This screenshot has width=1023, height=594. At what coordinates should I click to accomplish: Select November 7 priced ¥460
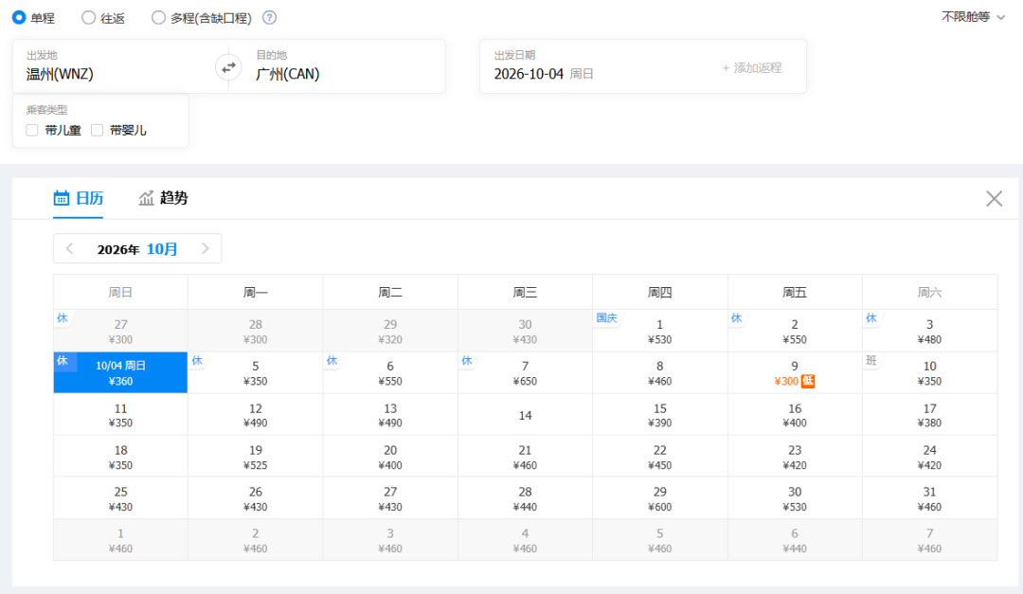pos(930,541)
